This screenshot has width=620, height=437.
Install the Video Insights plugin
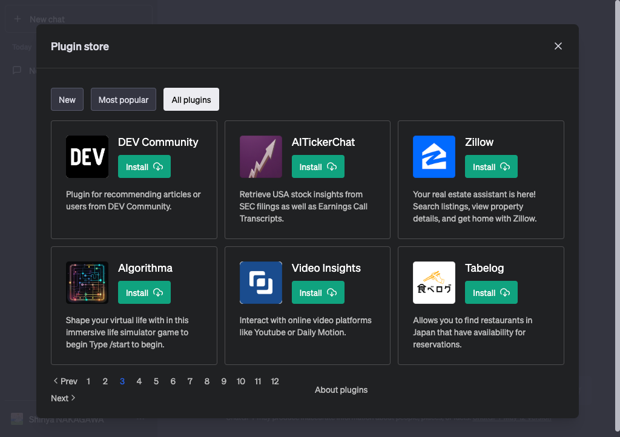click(318, 293)
